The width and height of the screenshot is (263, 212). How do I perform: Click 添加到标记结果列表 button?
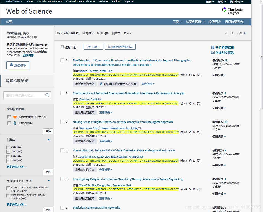[120, 47]
